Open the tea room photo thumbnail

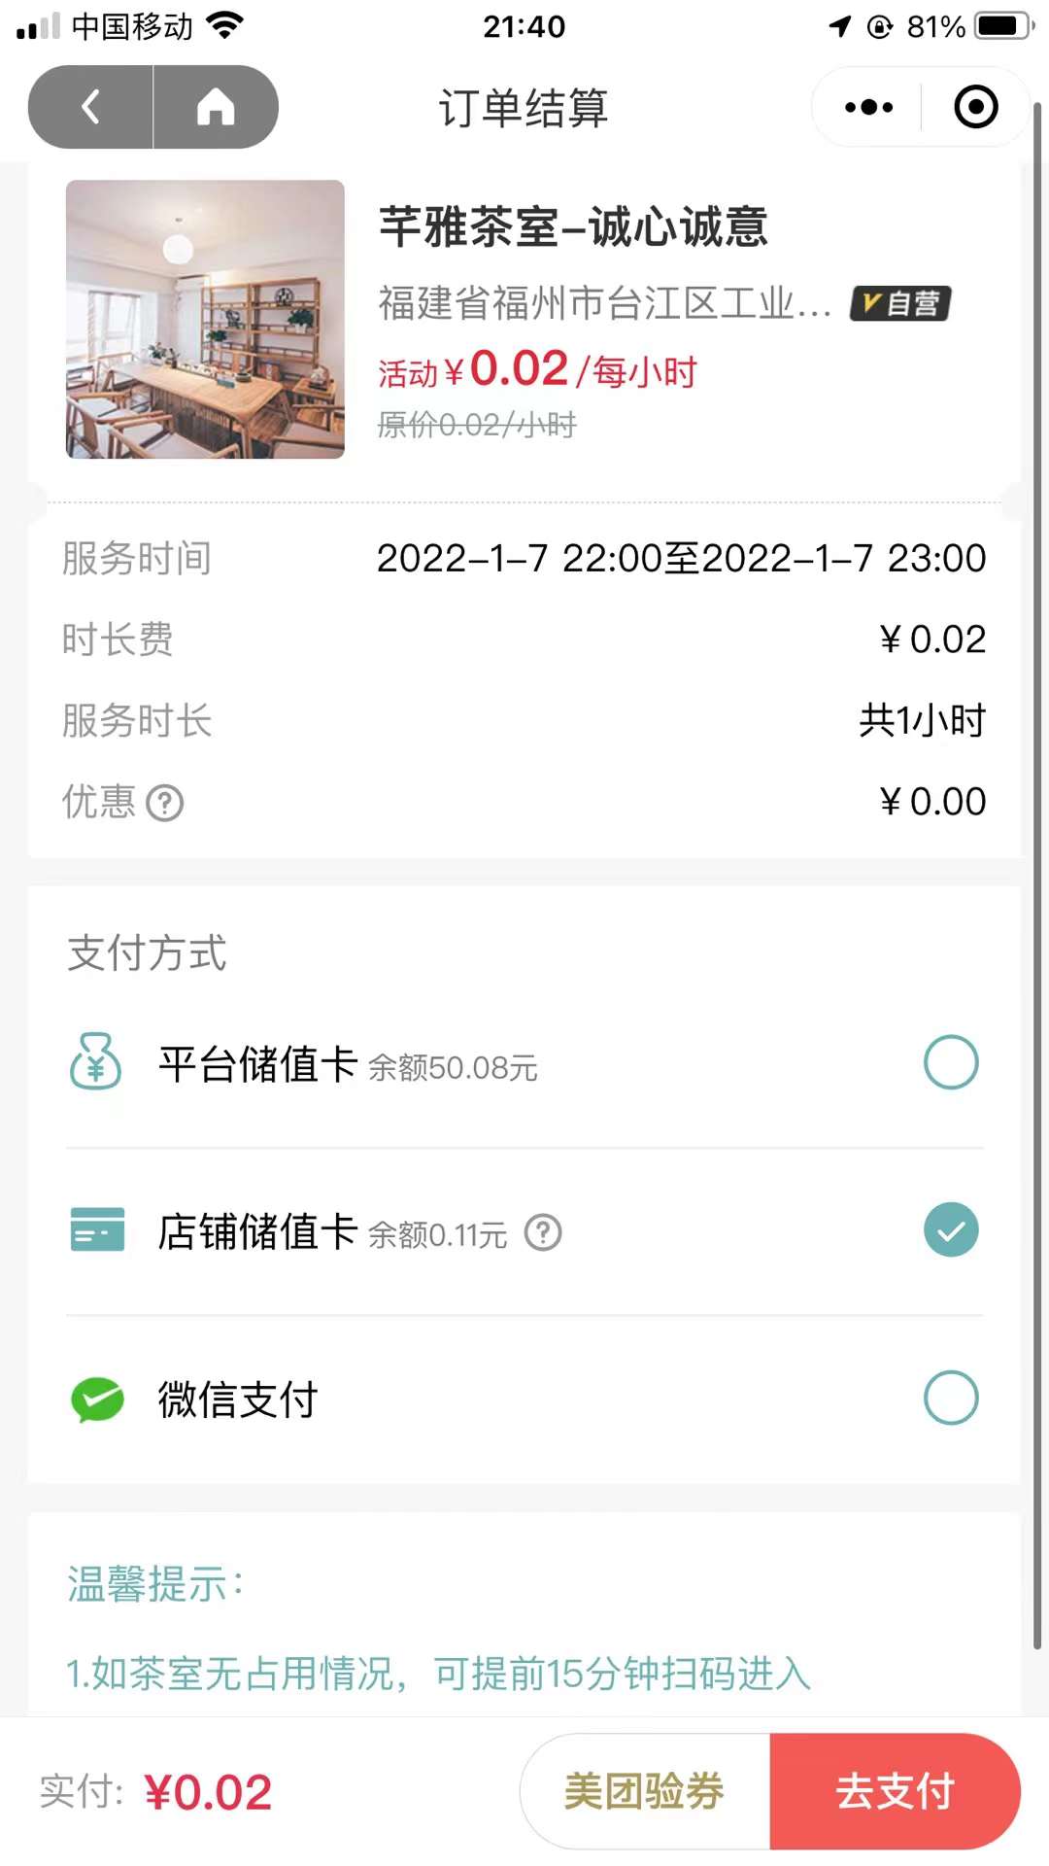click(x=205, y=319)
